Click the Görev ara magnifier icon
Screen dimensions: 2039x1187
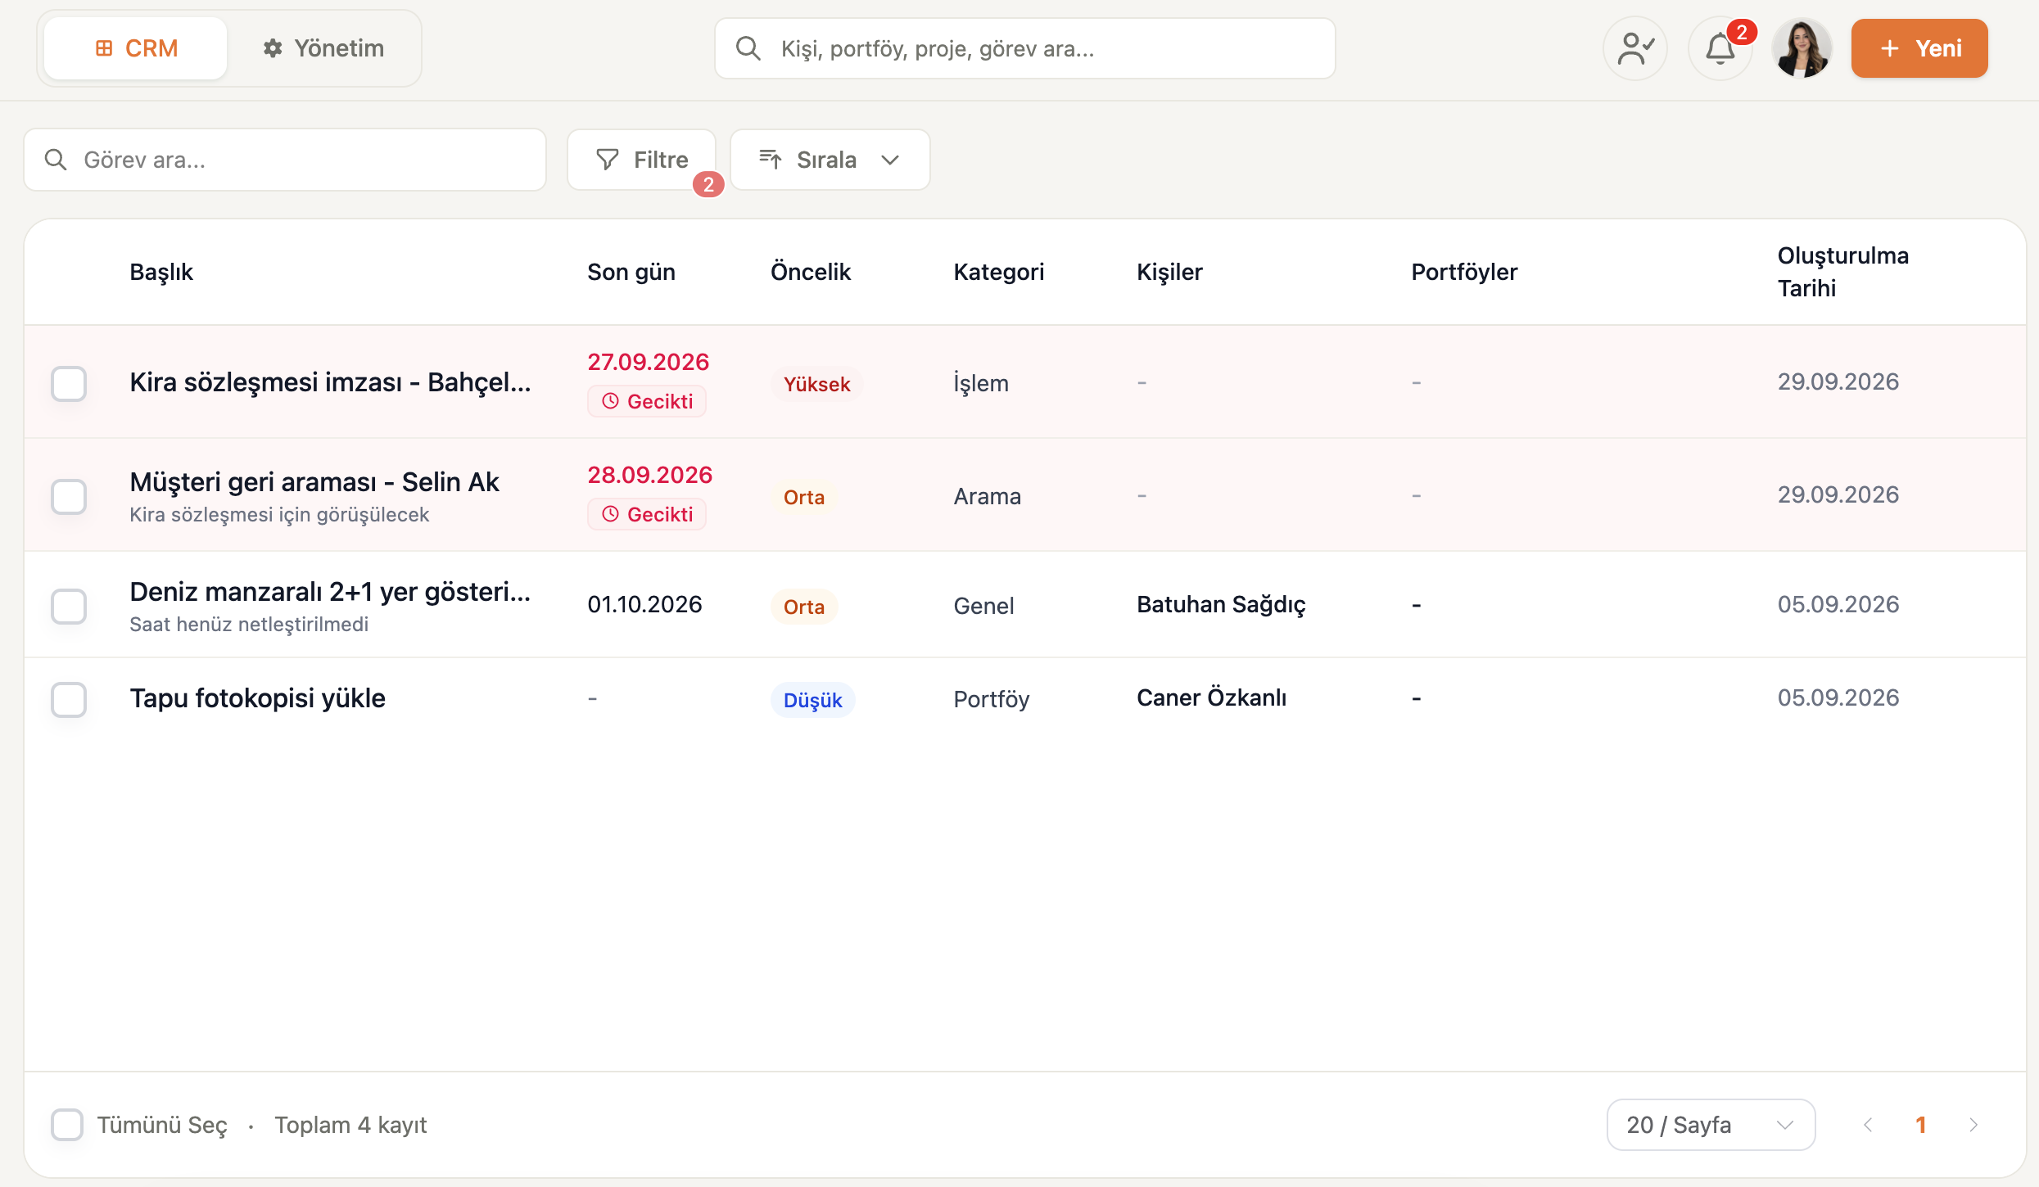tap(56, 160)
